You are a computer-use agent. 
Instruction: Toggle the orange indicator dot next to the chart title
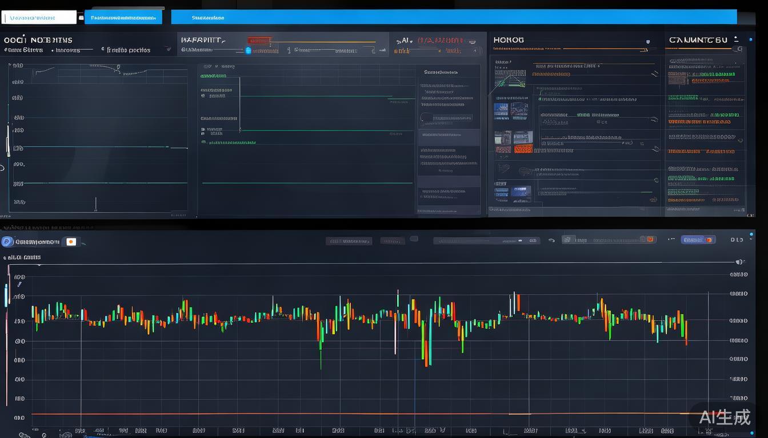(x=71, y=241)
